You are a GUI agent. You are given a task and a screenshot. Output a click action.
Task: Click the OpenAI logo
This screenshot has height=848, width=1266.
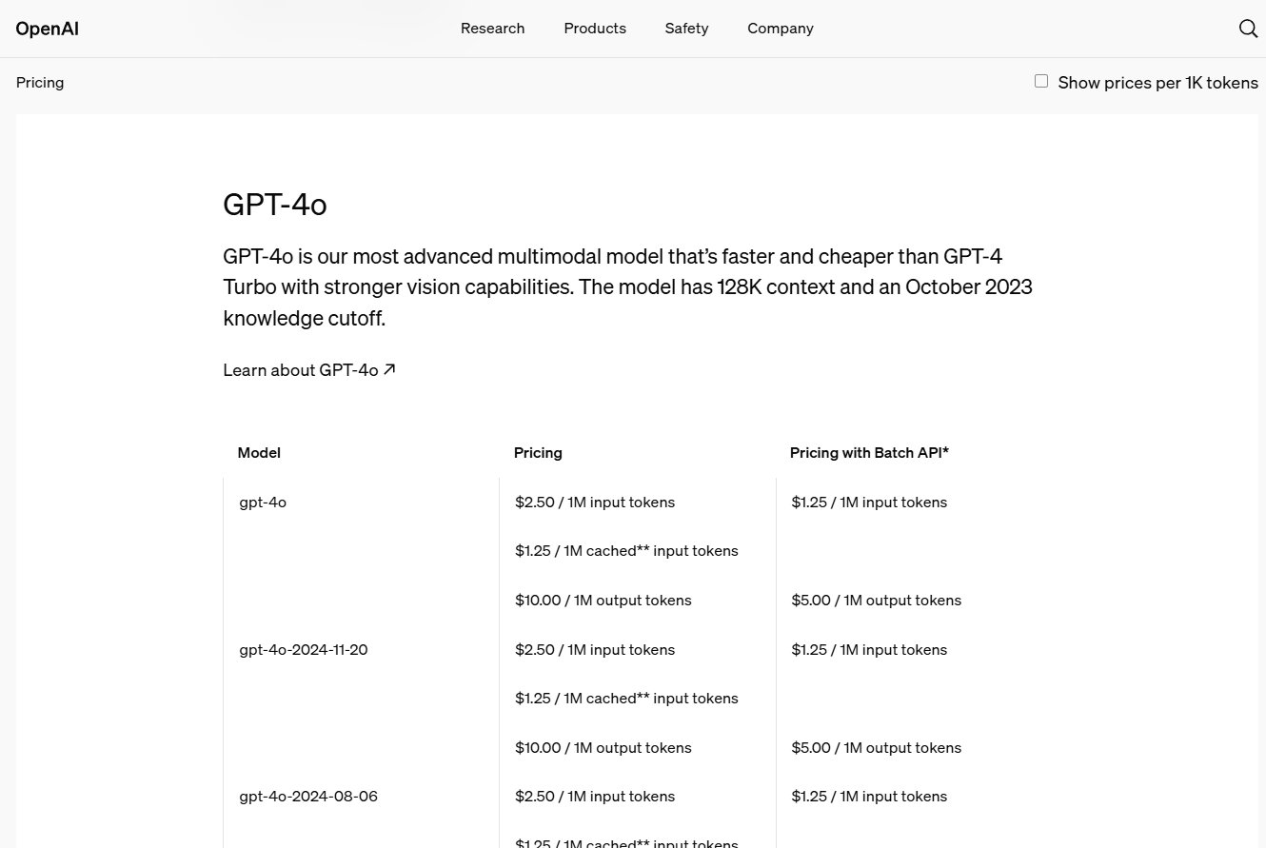pyautogui.click(x=48, y=29)
